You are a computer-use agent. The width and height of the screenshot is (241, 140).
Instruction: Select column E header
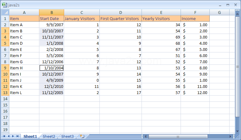tap(161, 12)
